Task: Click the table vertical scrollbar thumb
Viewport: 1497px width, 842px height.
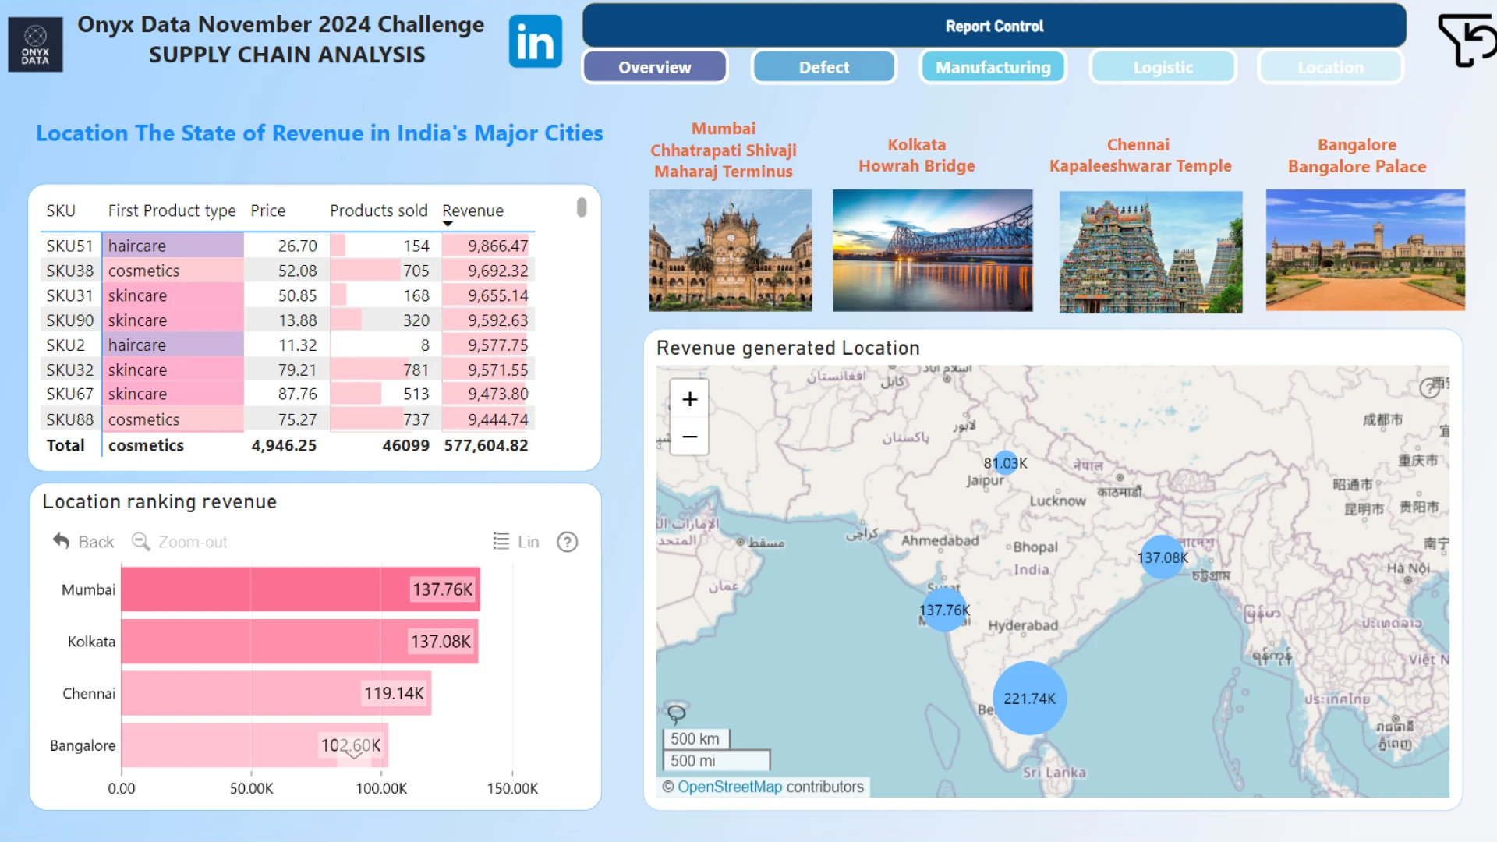Action: point(582,207)
